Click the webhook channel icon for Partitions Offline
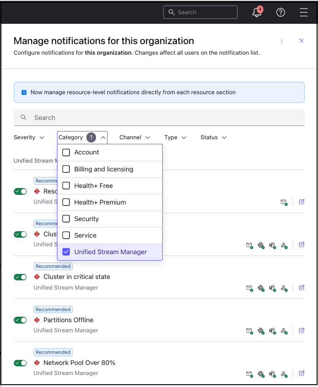The width and height of the screenshot is (318, 387). (x=284, y=331)
